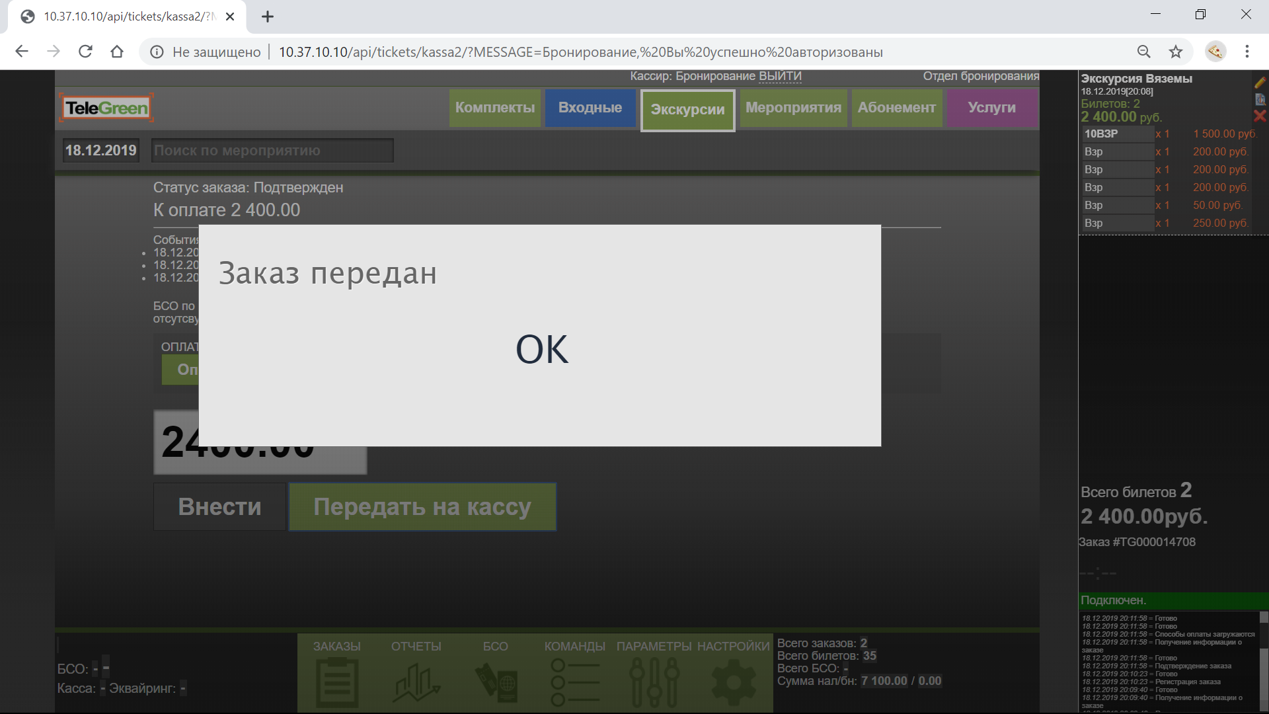
Task: Click the document preview icon in order panel
Action: point(1260,100)
